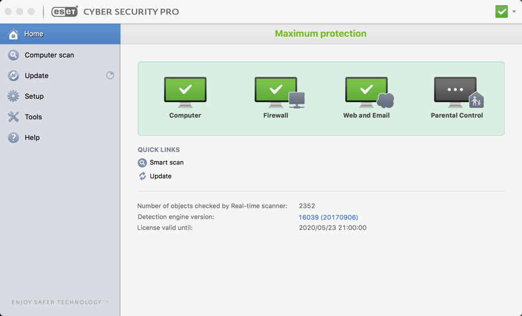
Task: Open the Web and Email monitor icon
Action: point(369,92)
